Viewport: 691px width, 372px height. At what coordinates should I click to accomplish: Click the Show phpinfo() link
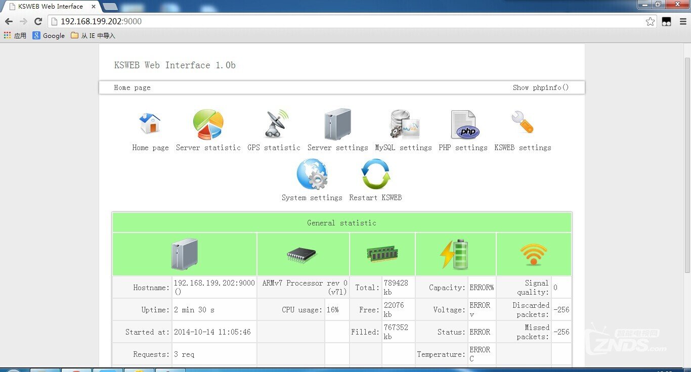click(541, 87)
